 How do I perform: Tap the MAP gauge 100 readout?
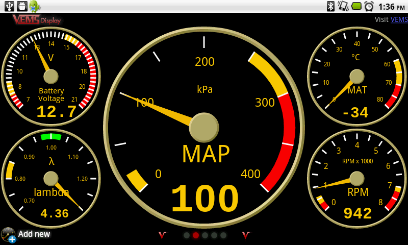pyautogui.click(x=205, y=199)
